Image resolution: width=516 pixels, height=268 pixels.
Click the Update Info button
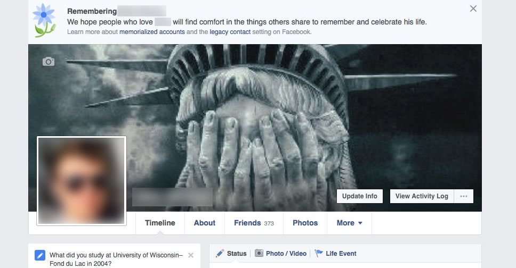pos(360,196)
